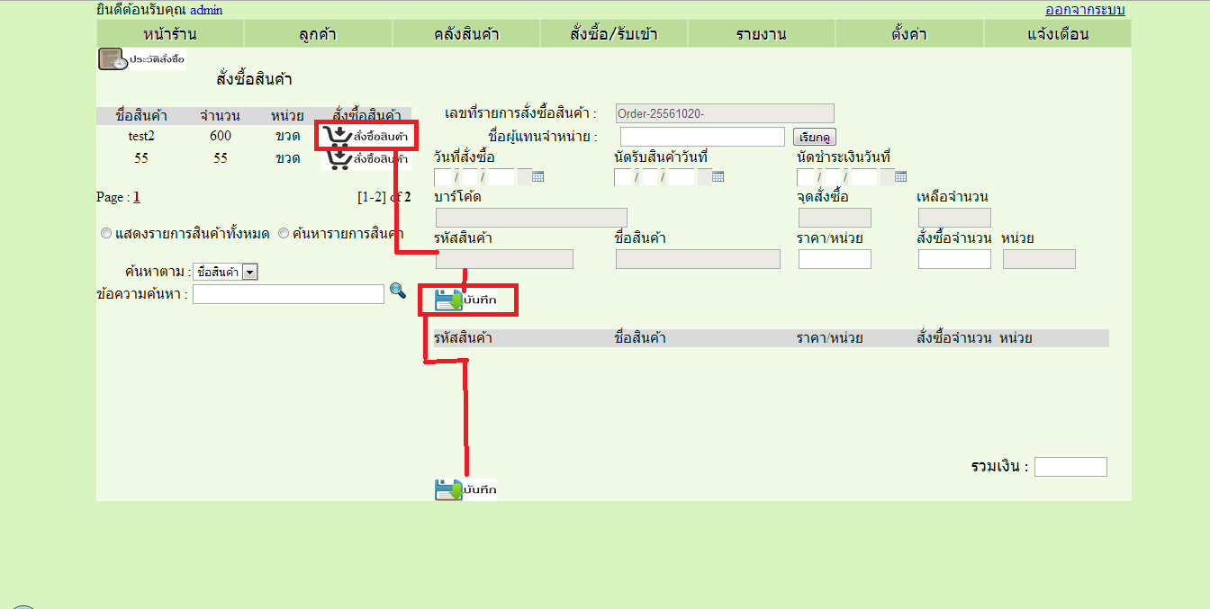
Task: Select the แสดงรายการสินค้าทั้งหมด radio button
Action: (x=106, y=233)
